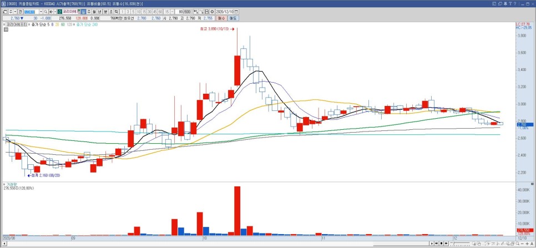Click the 120 moving average legend number
This screenshot has height=248, width=536.
point(69,24)
